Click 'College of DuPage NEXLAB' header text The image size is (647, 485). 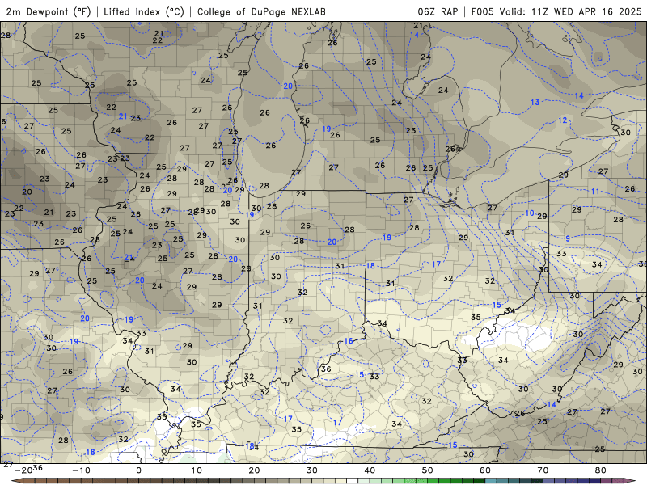point(261,11)
